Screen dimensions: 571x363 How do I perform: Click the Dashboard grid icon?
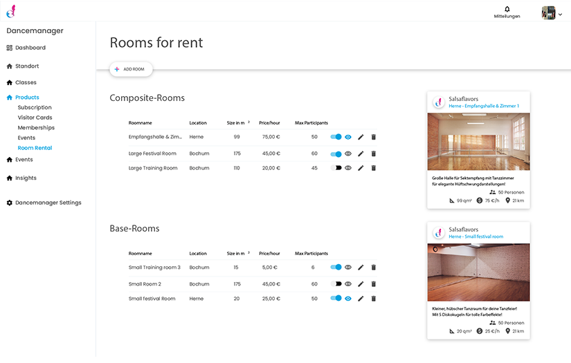coord(10,48)
